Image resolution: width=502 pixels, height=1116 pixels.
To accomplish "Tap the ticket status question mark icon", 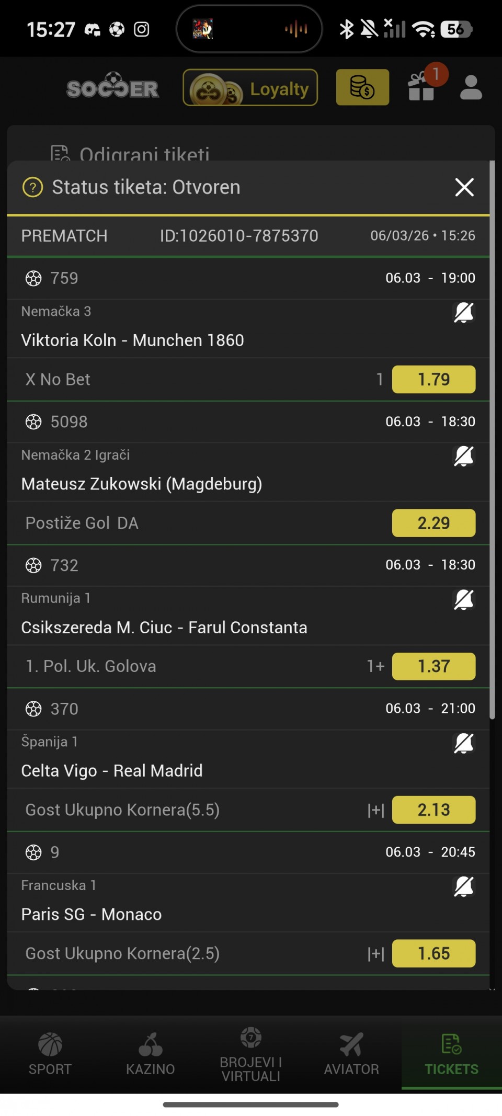I will click(x=32, y=187).
